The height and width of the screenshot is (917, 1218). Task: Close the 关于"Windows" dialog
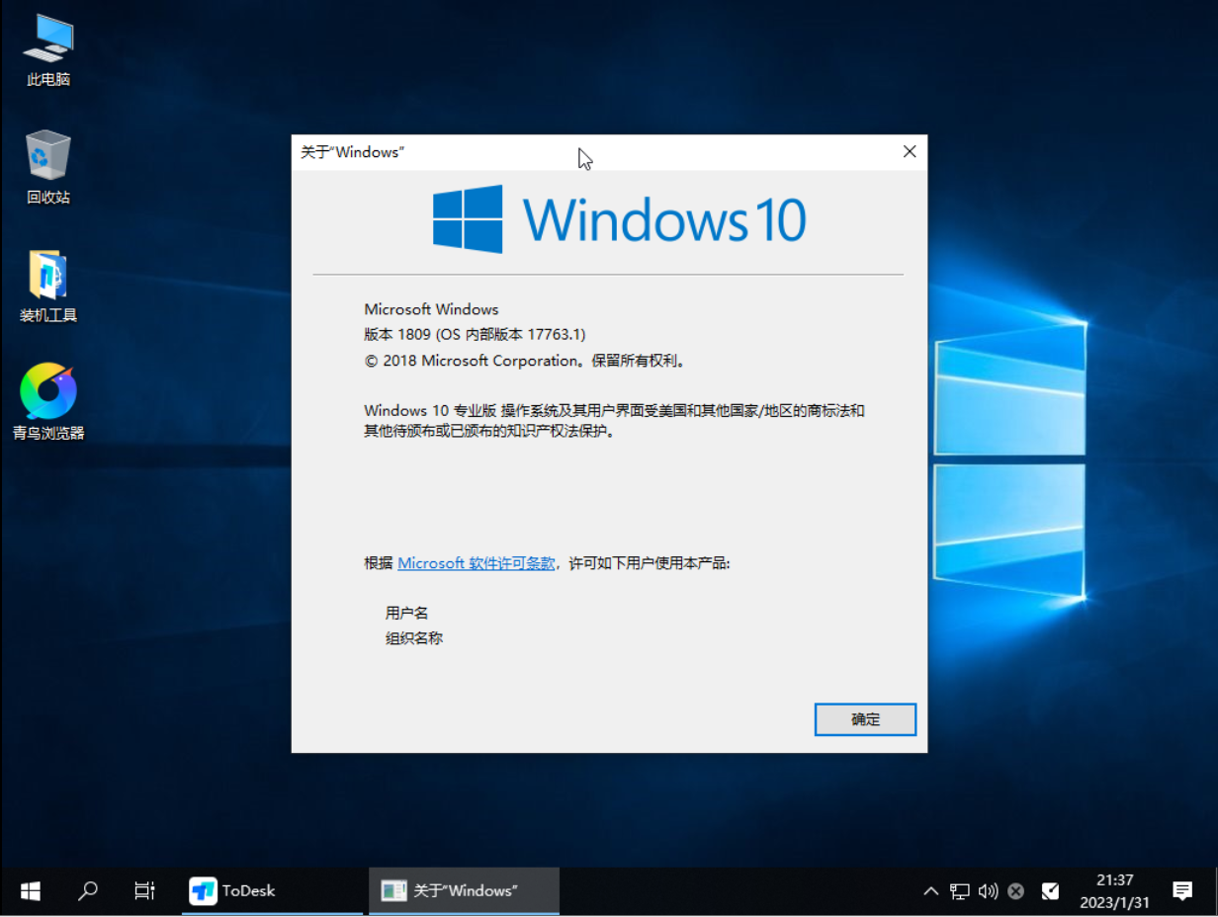(910, 152)
